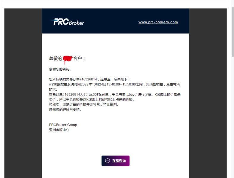
Task: Click the 尊敬的 greeting text
Action: (x=55, y=58)
